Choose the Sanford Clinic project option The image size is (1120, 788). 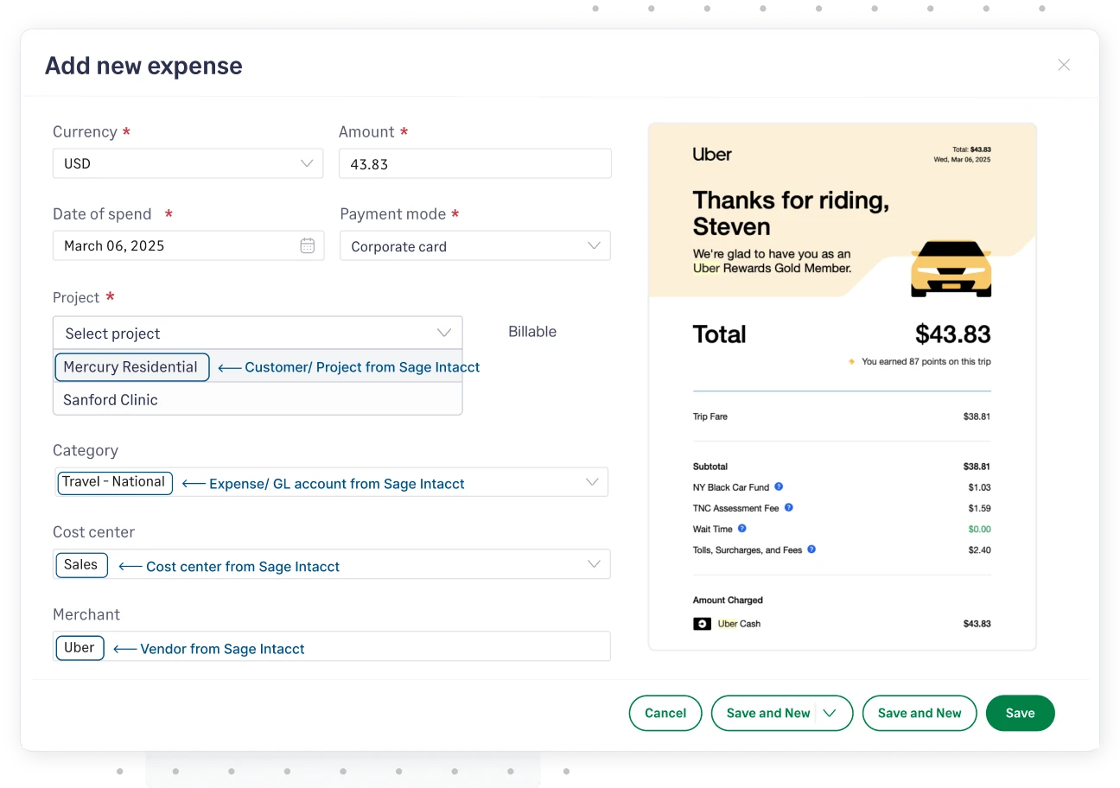tap(111, 399)
